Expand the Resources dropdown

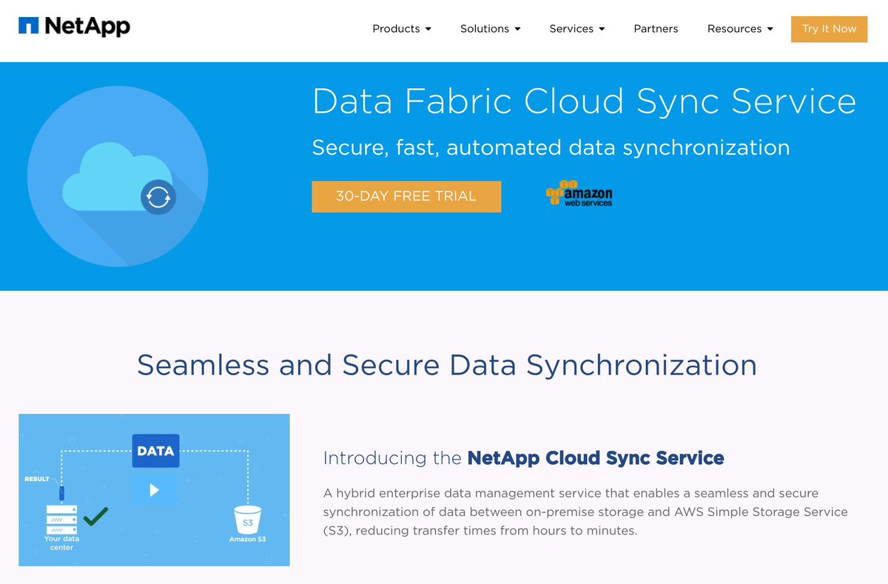pyautogui.click(x=740, y=29)
